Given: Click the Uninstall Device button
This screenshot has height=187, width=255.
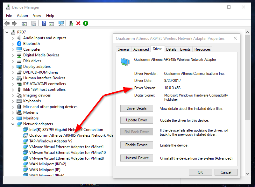Looking at the screenshot, I should 137,158.
